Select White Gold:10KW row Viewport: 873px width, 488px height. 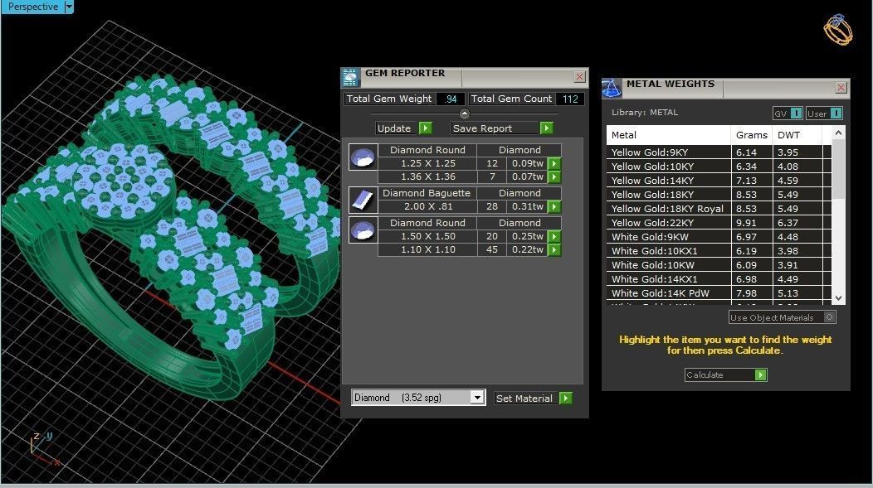pos(719,265)
